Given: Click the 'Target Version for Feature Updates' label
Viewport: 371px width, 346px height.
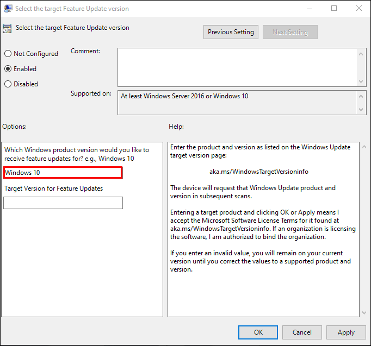Looking at the screenshot, I should [x=54, y=188].
